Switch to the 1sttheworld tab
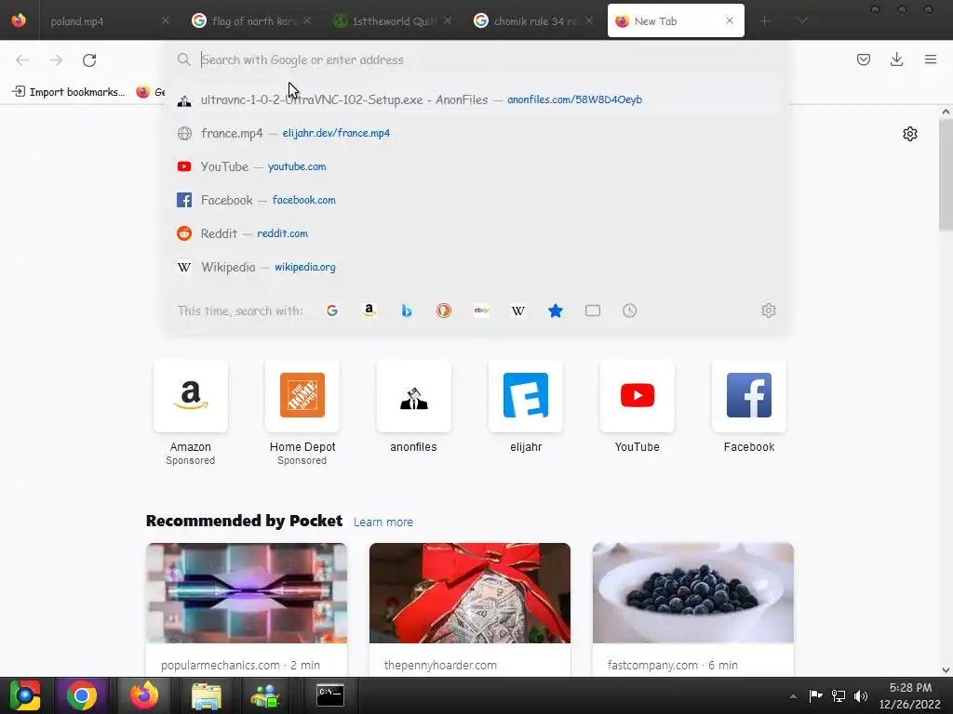Viewport: 953px width, 714px height. tap(392, 21)
